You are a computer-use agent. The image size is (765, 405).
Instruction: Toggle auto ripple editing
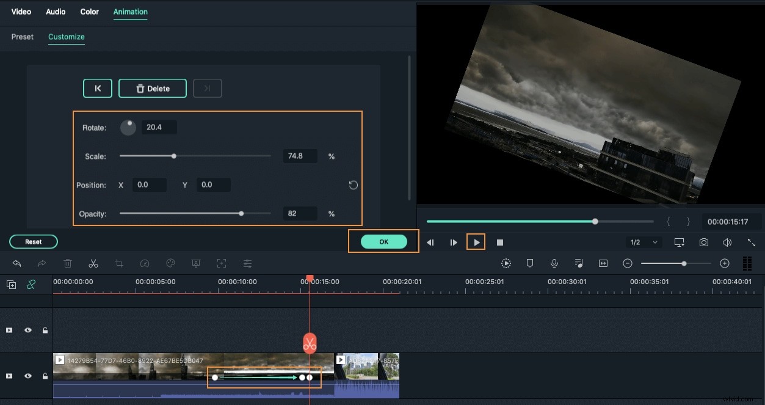[31, 284]
